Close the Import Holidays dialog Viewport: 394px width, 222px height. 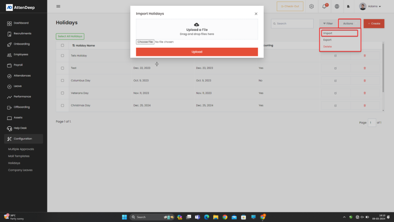coord(256,14)
